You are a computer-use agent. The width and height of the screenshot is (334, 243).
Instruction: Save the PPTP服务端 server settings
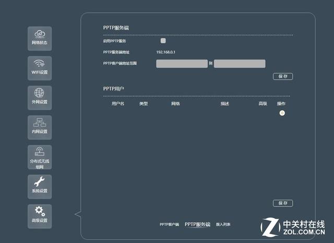click(x=283, y=76)
